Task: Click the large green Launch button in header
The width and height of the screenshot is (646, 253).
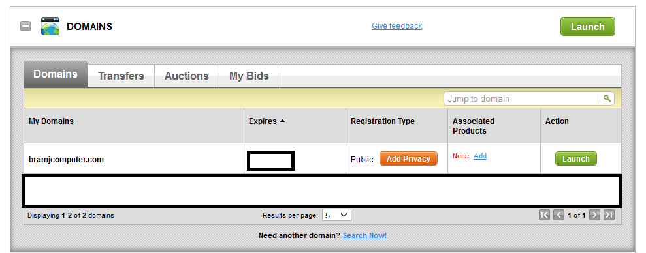Action: (x=587, y=26)
